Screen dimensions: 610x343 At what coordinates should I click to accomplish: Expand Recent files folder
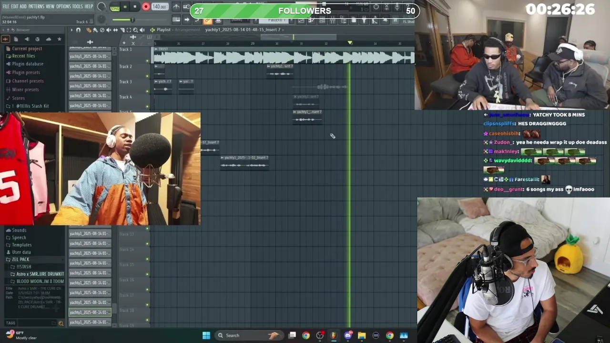pyautogui.click(x=23, y=56)
